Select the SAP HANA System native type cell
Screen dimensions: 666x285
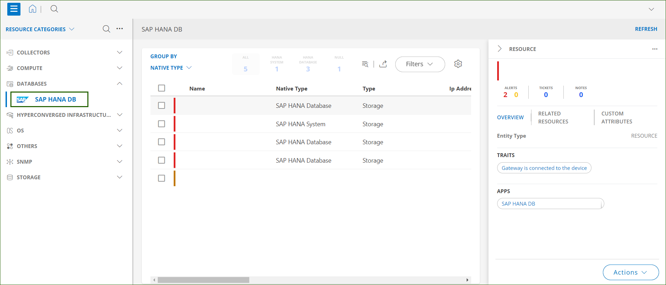[301, 124]
